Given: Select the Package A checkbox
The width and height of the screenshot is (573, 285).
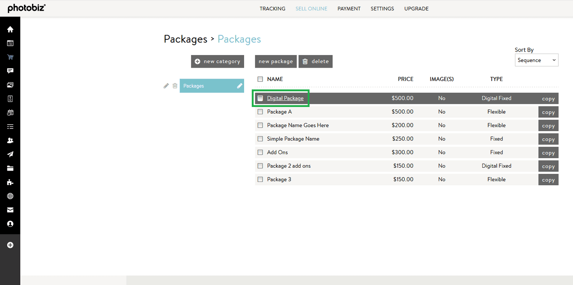Looking at the screenshot, I should [260, 112].
